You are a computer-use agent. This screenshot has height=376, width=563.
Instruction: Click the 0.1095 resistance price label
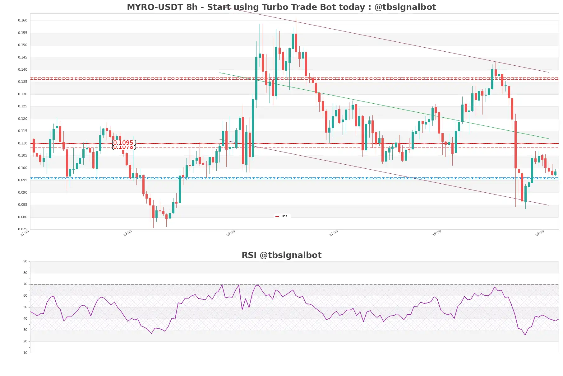[124, 143]
